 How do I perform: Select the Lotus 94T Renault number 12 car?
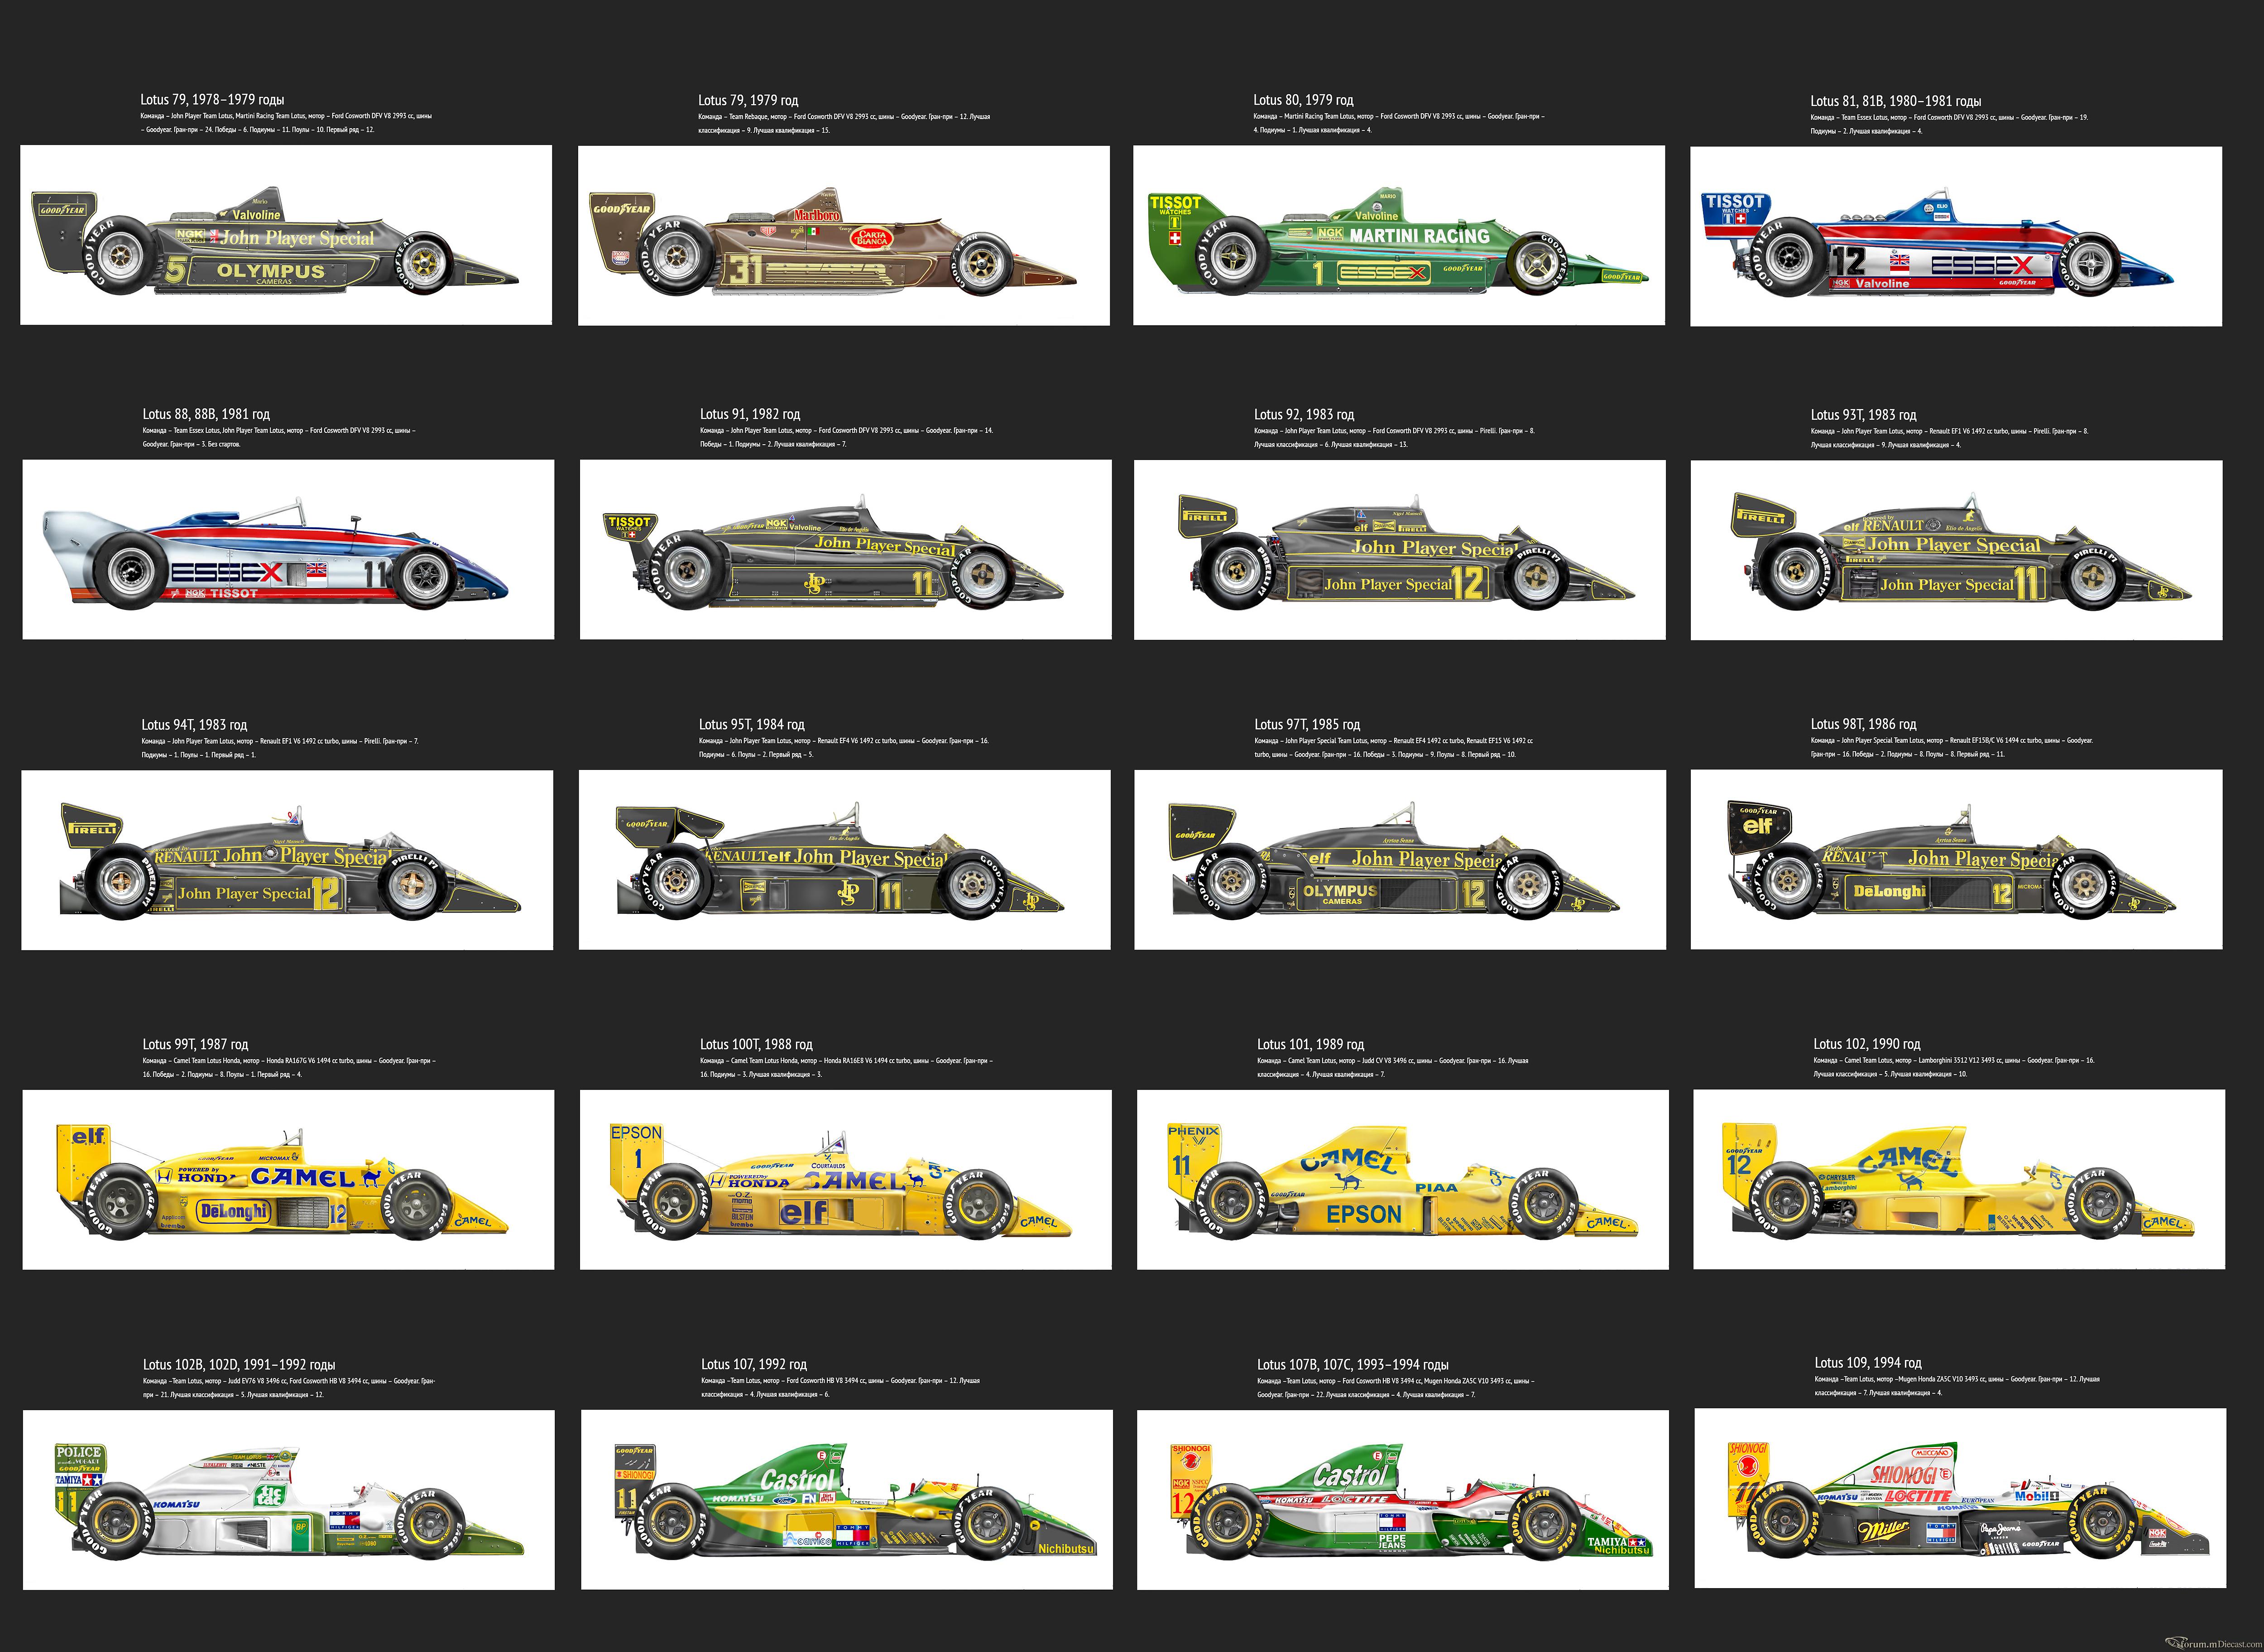[x=287, y=860]
